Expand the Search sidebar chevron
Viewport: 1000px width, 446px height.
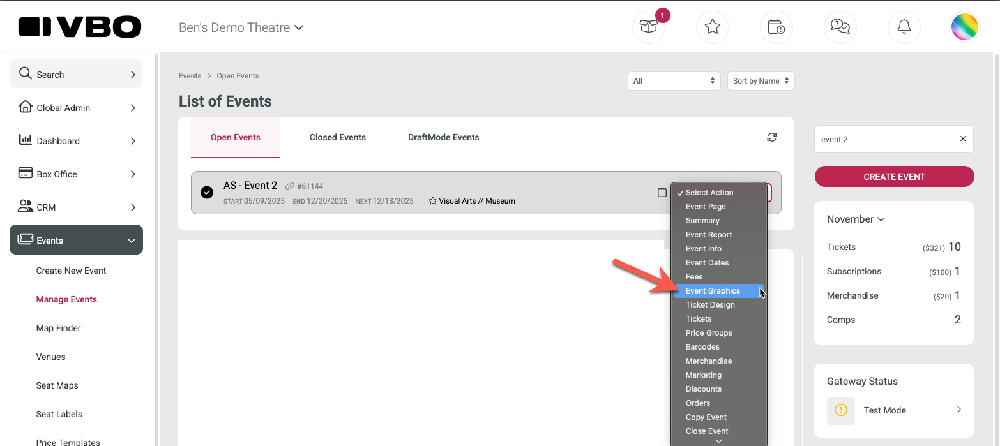click(x=133, y=75)
